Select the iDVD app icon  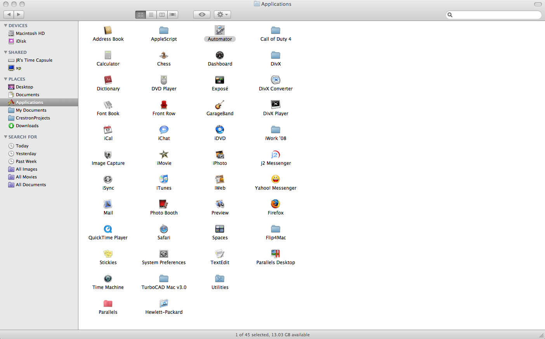(x=220, y=130)
